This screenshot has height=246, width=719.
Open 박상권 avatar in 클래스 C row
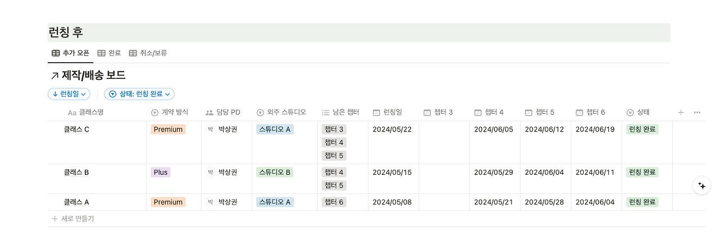click(211, 129)
